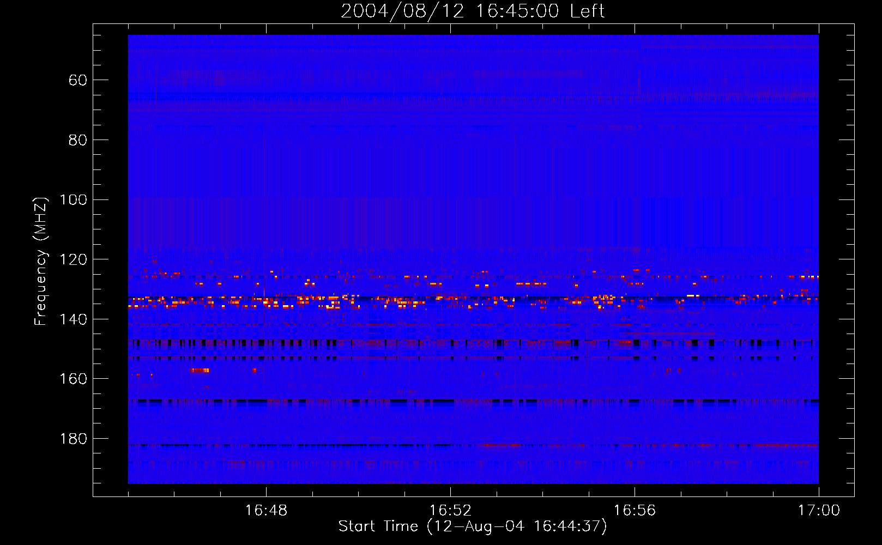
Task: Click the frequency tick label 160
Action: [73, 379]
